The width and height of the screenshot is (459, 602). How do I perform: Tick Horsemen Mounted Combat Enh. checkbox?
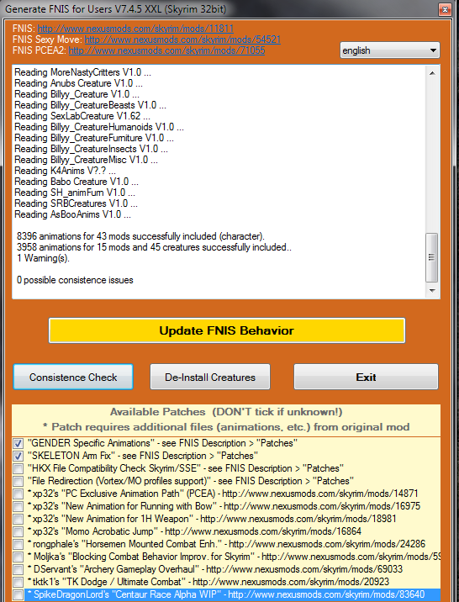pyautogui.click(x=18, y=545)
